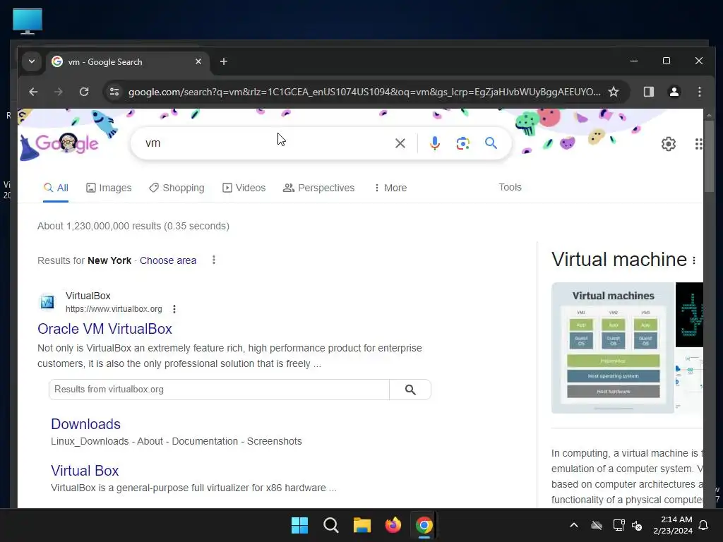The height and width of the screenshot is (542, 723).
Task: Search within virtualbox.org button
Action: tap(410, 390)
